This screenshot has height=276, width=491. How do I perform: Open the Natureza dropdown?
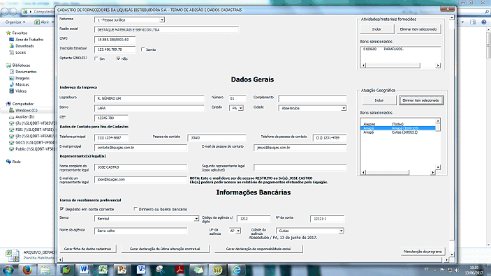point(162,20)
